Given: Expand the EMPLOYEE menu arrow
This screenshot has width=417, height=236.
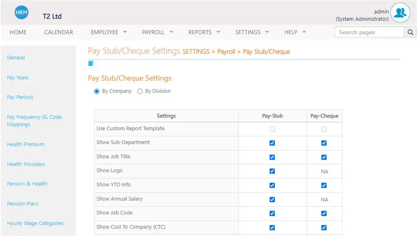Looking at the screenshot, I should pyautogui.click(x=125, y=32).
